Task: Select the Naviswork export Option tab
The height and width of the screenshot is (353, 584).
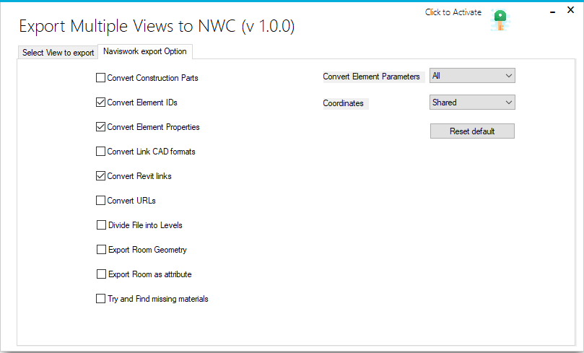Action: click(x=145, y=51)
